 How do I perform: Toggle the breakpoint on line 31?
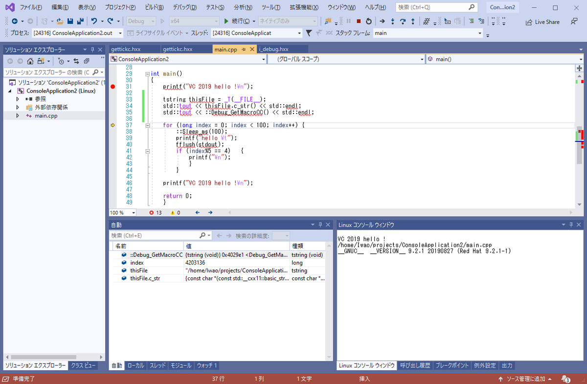[x=113, y=87]
